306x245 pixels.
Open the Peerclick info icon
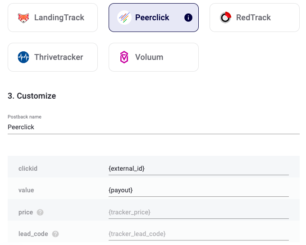click(x=188, y=18)
